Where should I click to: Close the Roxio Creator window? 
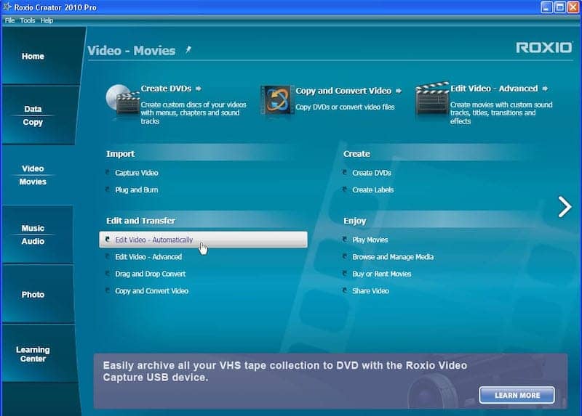click(573, 7)
